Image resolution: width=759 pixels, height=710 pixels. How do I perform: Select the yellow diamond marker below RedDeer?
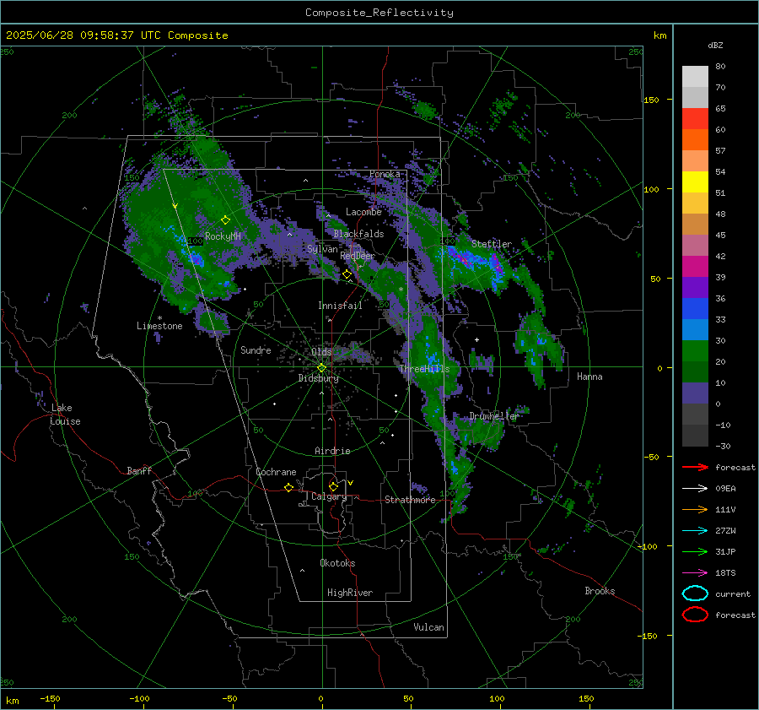click(x=347, y=274)
